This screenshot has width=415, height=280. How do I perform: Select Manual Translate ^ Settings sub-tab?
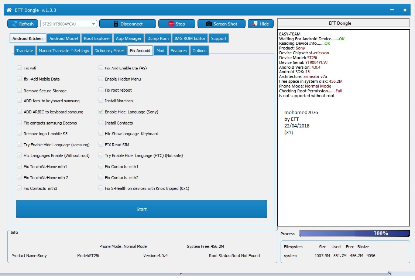tap(64, 51)
